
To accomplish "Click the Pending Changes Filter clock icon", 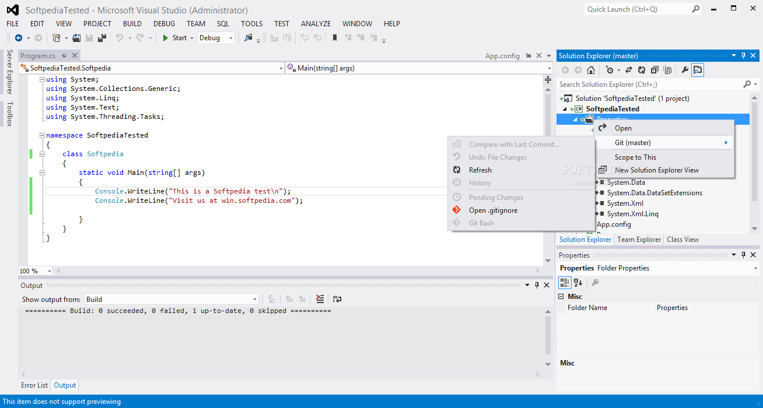I will click(x=610, y=70).
